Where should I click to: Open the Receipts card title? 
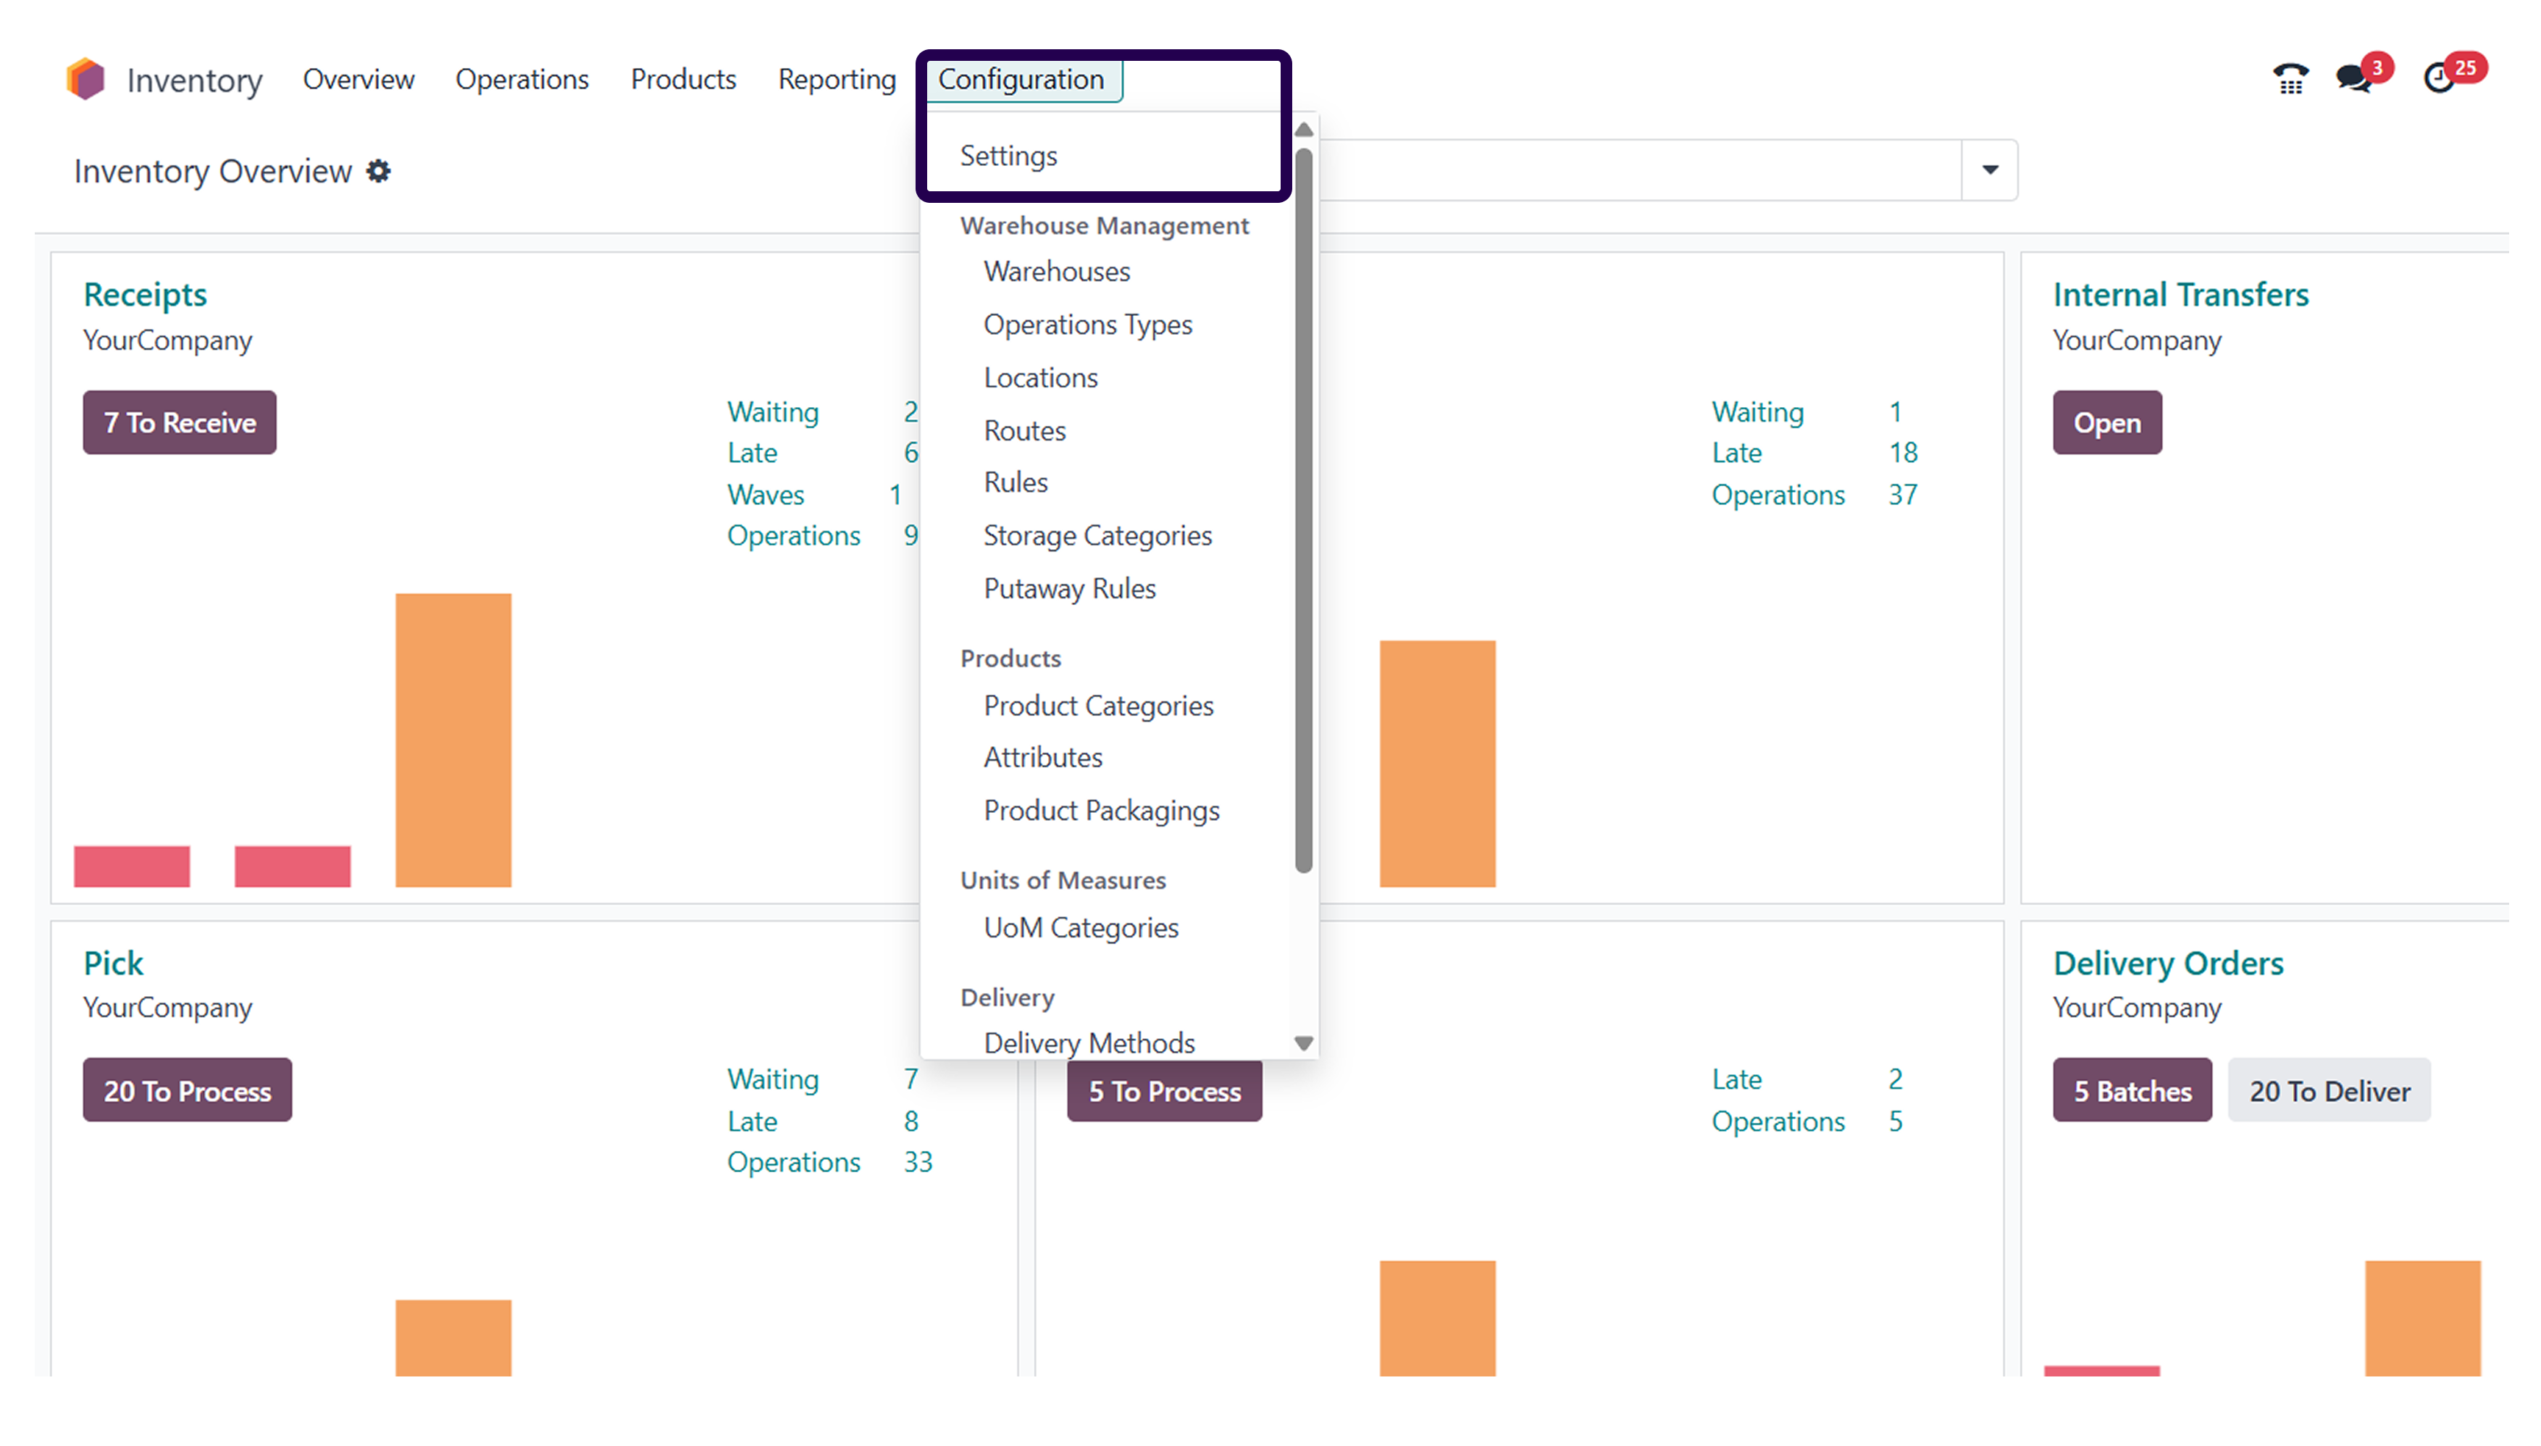coord(145,295)
